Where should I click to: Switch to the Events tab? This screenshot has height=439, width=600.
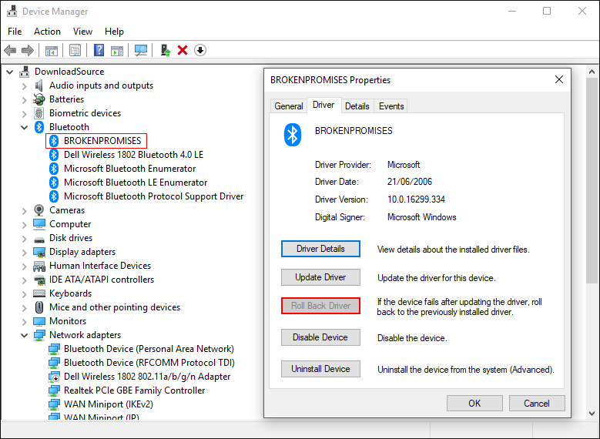(391, 106)
